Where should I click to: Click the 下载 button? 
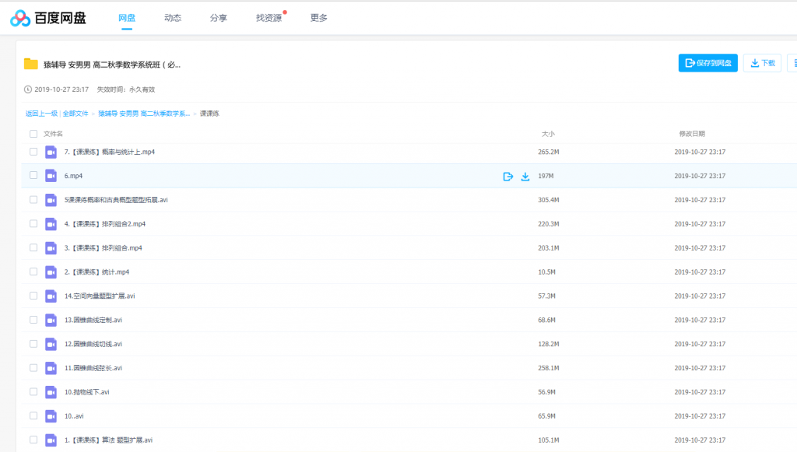click(763, 63)
